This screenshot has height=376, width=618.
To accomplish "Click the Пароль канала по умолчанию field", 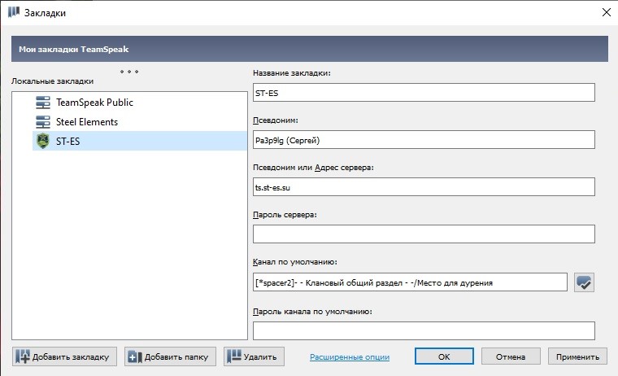I will (424, 330).
